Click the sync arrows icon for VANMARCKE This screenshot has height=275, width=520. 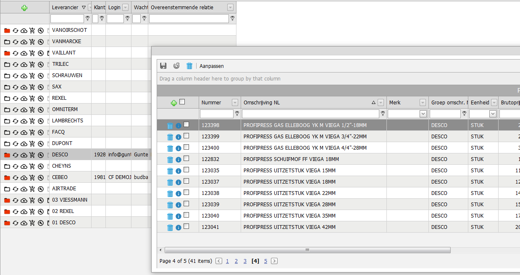[16, 42]
